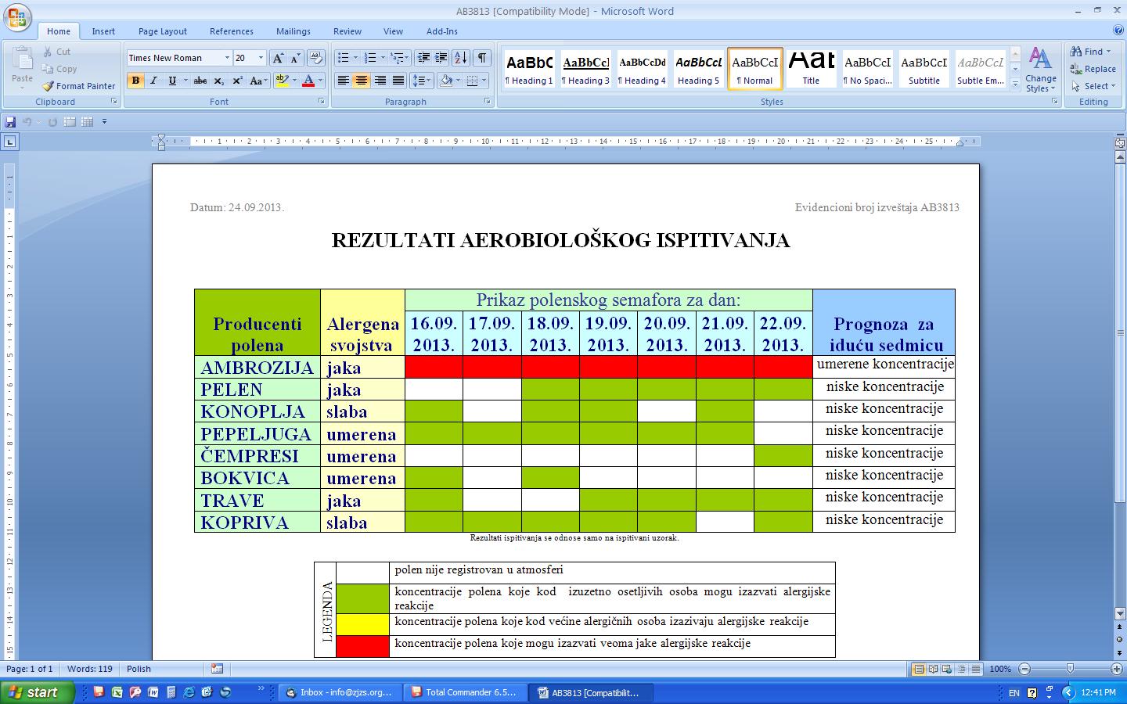The image size is (1127, 704).
Task: Click the Sort icon in Paragraph group
Action: 461,58
